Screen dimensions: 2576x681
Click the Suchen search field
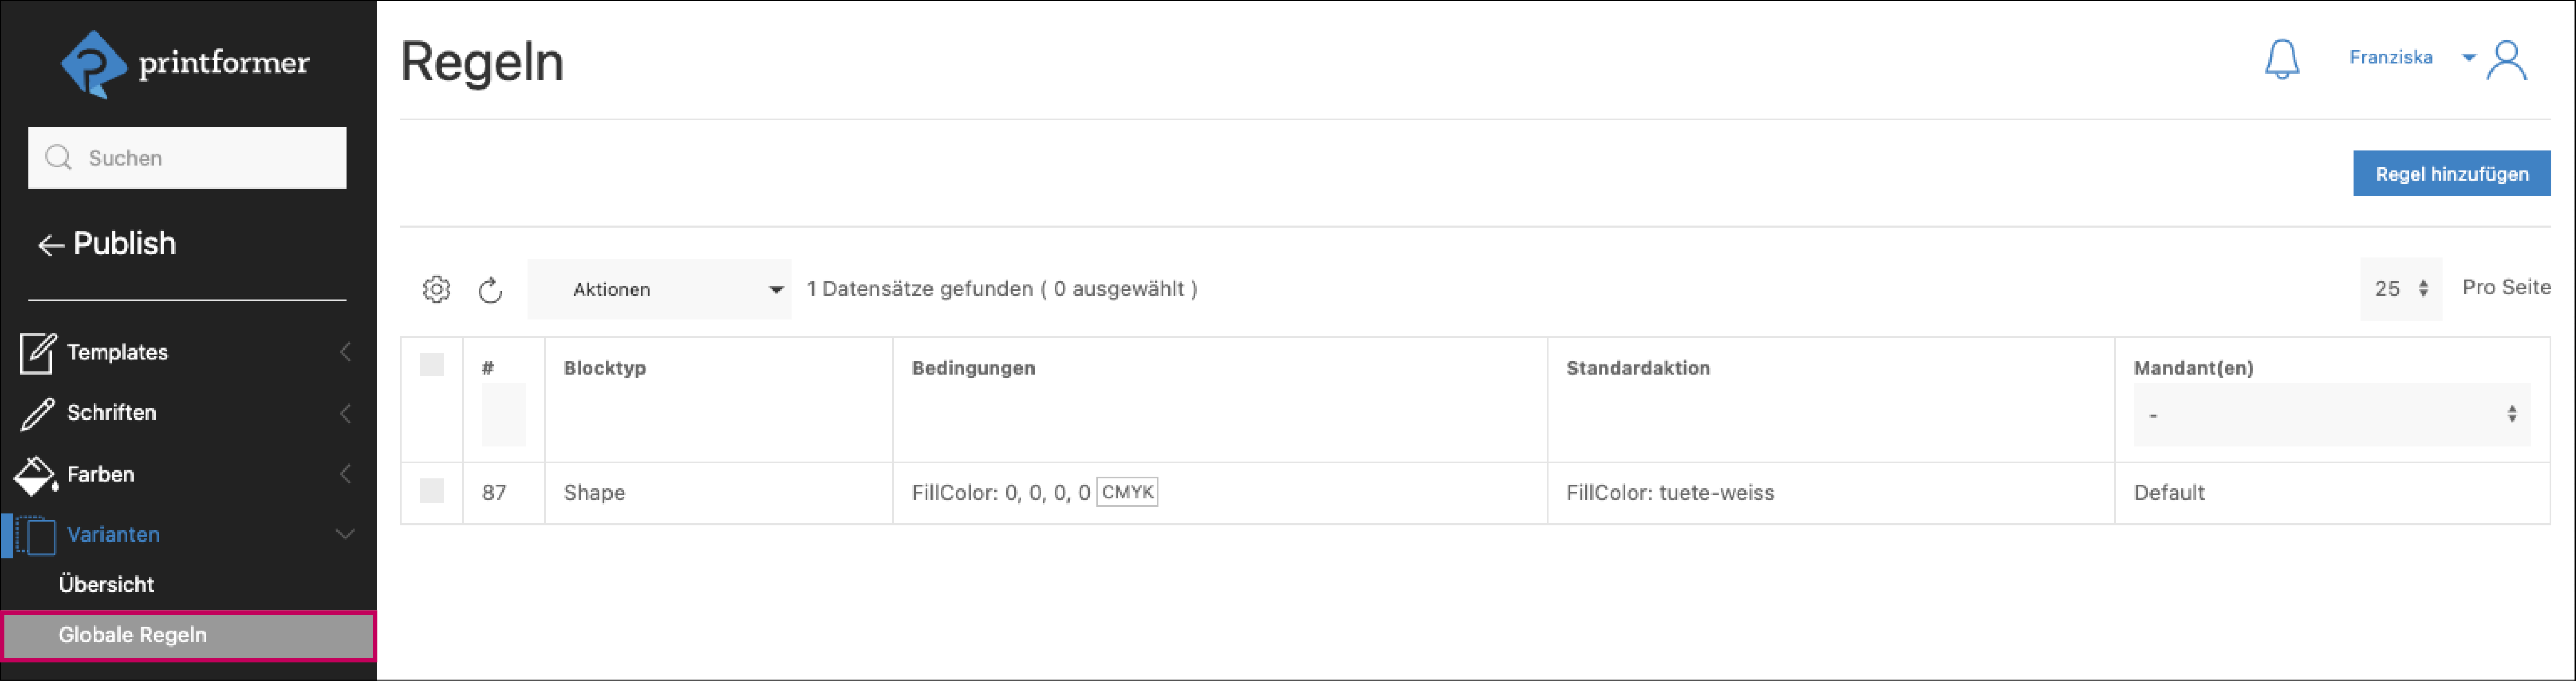pyautogui.click(x=187, y=158)
